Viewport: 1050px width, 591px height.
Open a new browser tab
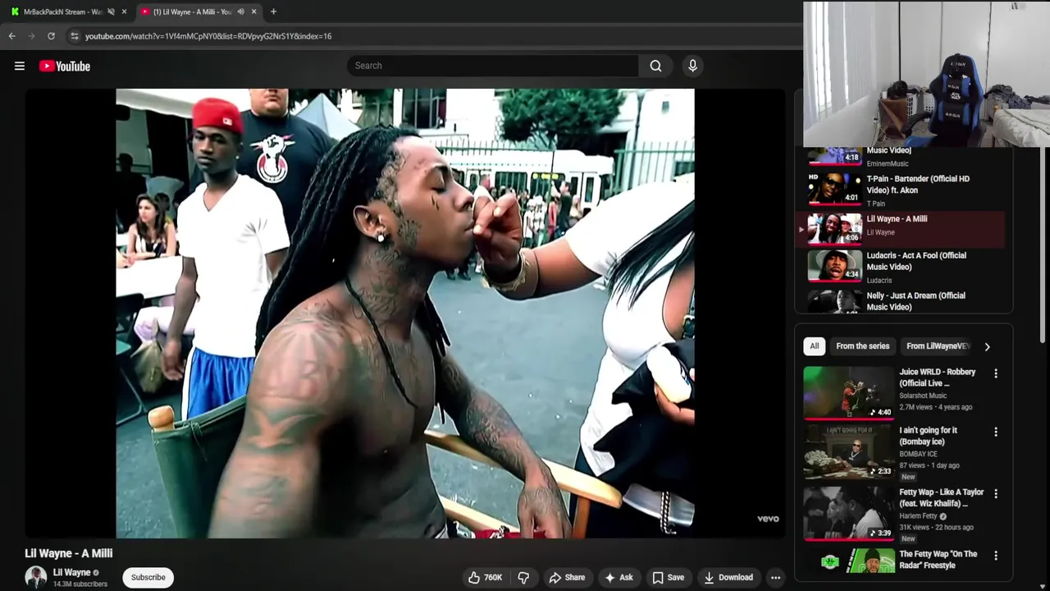coord(273,11)
